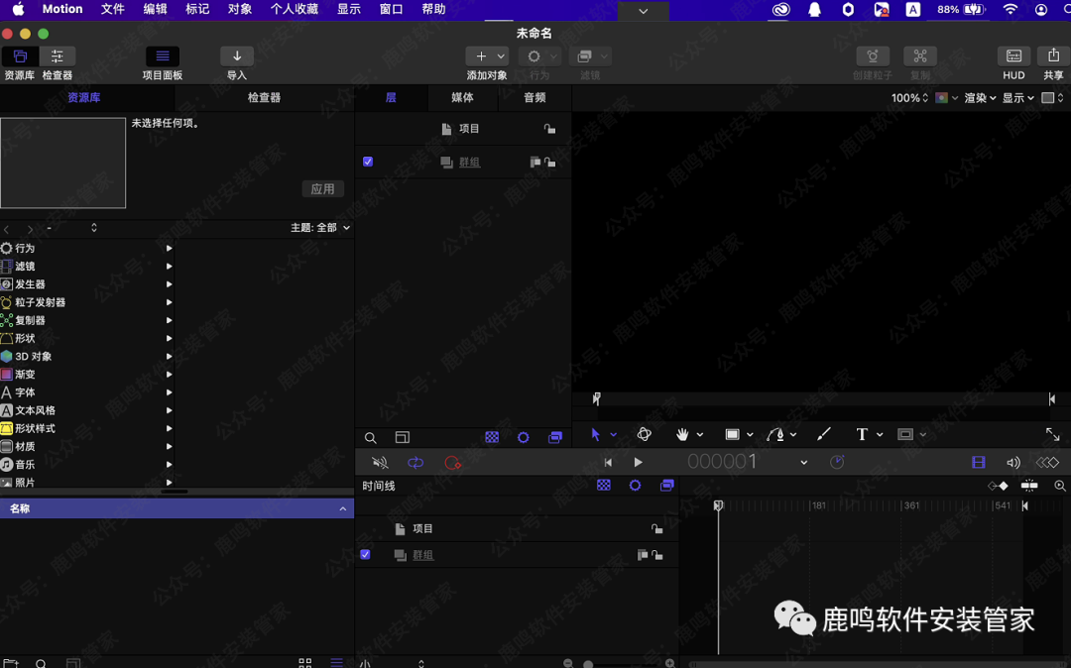Click the 000001 timecode field

coord(722,463)
